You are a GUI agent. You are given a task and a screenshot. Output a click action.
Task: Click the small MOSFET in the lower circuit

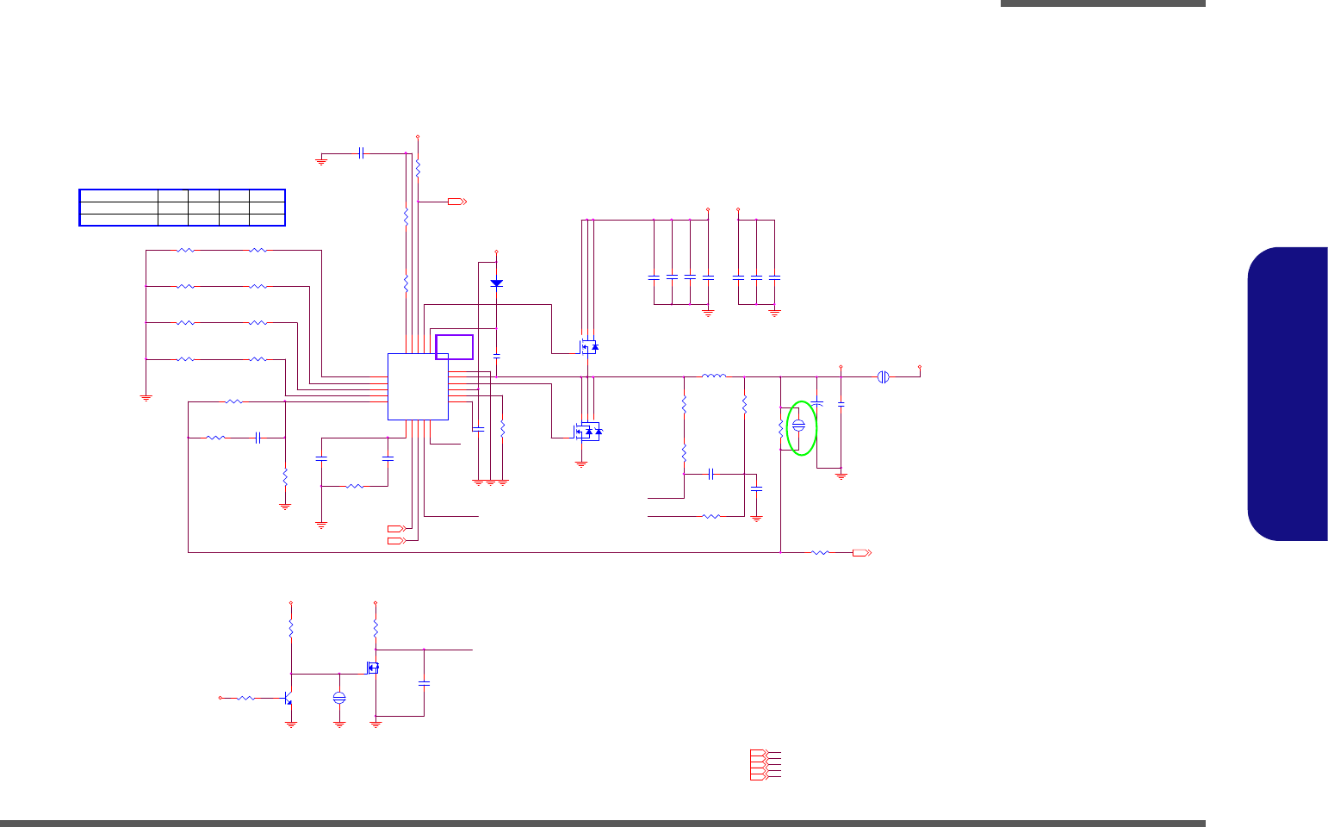pos(373,668)
